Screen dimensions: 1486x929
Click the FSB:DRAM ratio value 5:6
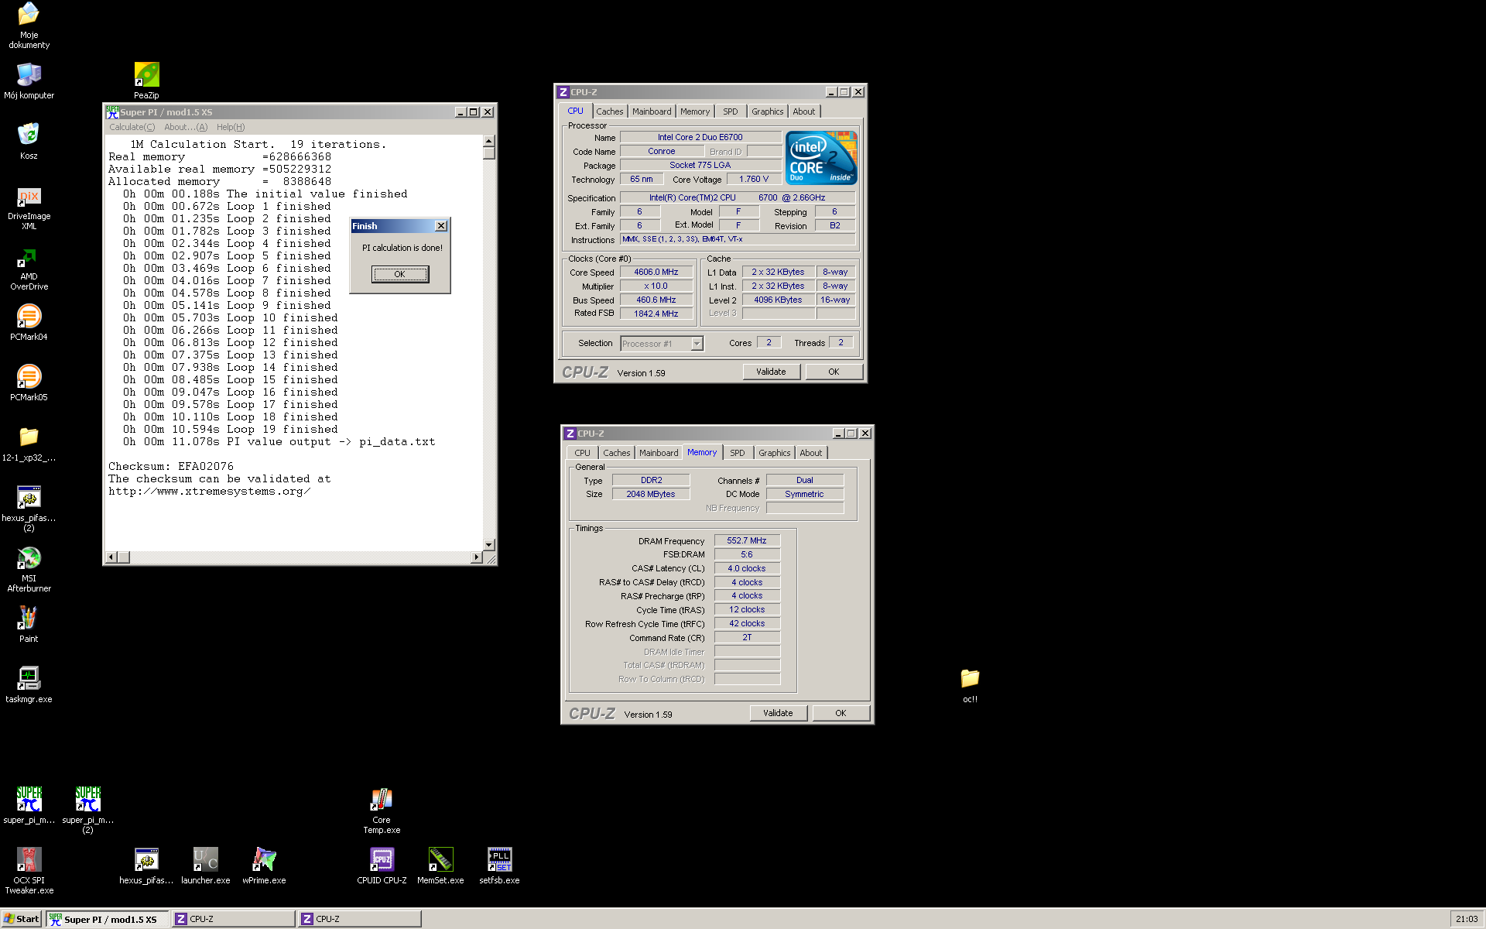click(x=747, y=554)
